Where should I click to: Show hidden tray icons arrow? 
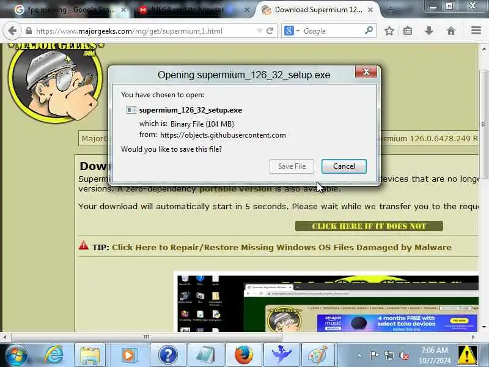pyautogui.click(x=359, y=355)
